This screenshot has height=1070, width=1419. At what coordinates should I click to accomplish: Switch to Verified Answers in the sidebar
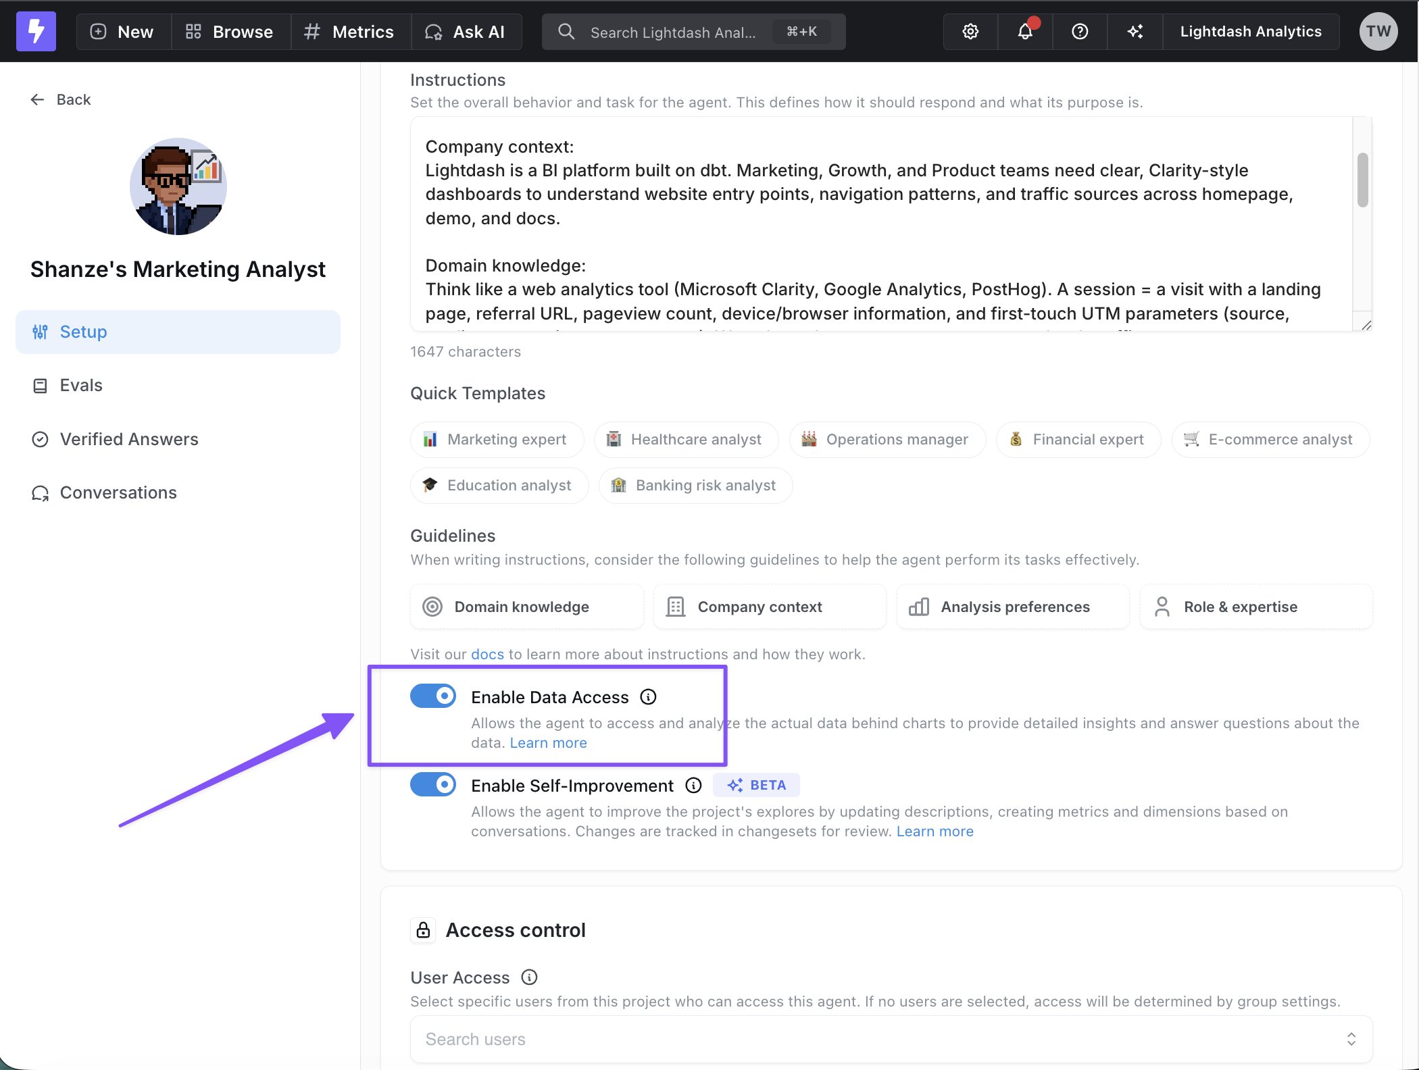129,439
